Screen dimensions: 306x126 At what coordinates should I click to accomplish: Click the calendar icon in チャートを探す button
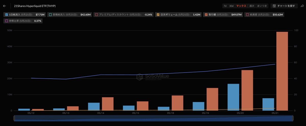click(274, 6)
